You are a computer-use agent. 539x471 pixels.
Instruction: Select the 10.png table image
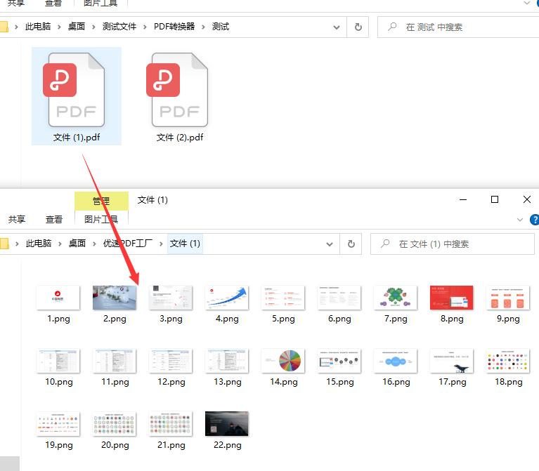tap(58, 361)
